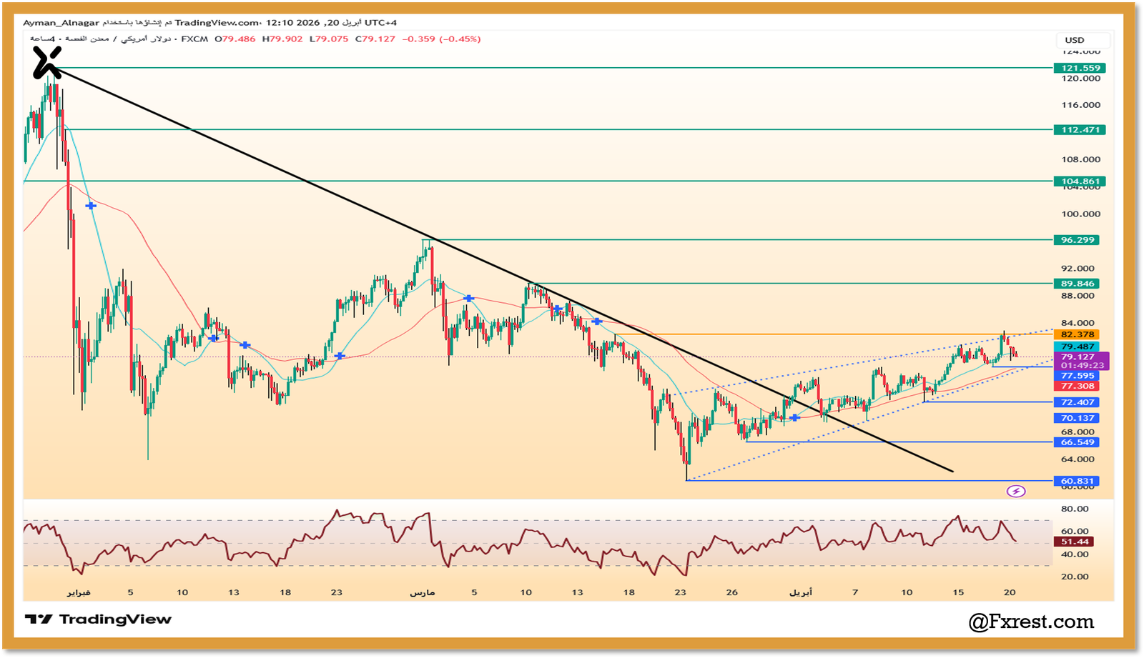The height and width of the screenshot is (658, 1144).
Task: Click the purple 79.127 last-price countdown label
Action: [x=1080, y=361]
